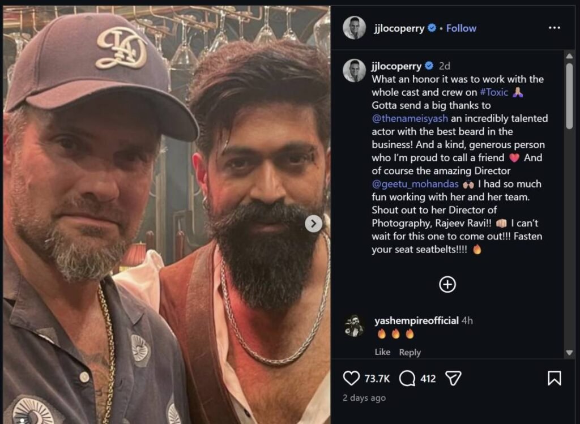Like the yashempireofficial comment
Screen dimensions: 580x424
point(382,352)
